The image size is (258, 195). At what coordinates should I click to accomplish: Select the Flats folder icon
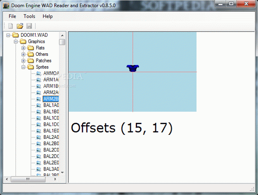pos(31,48)
